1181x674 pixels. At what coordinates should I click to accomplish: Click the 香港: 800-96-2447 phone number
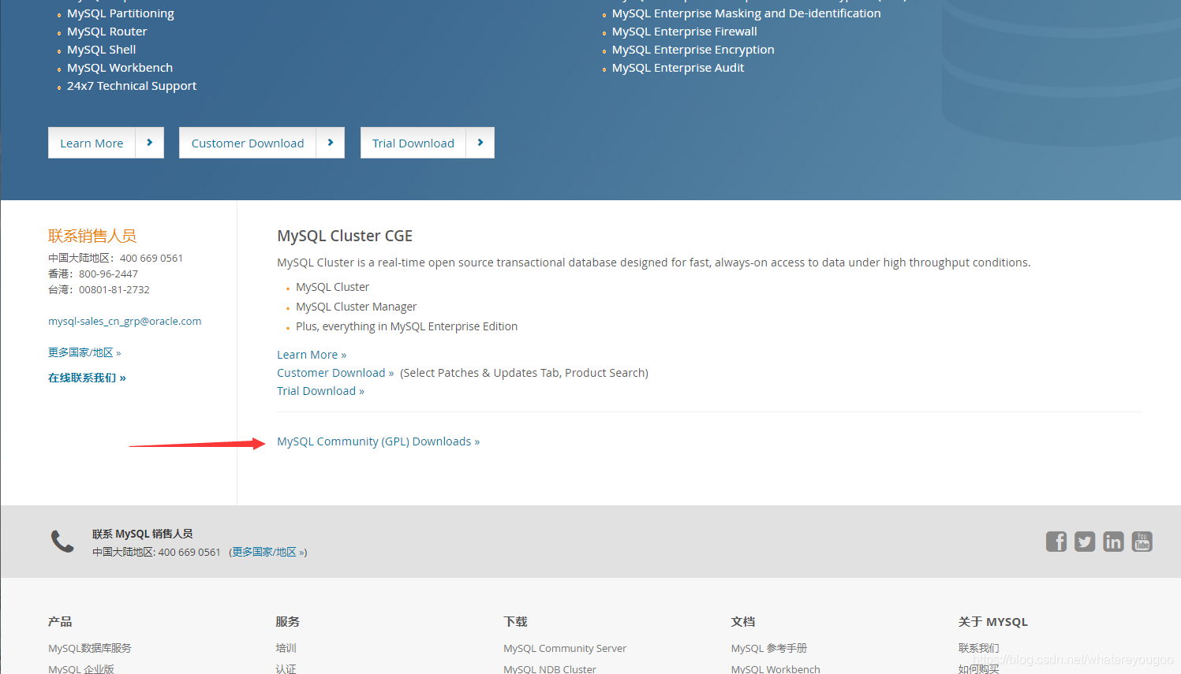(x=93, y=274)
